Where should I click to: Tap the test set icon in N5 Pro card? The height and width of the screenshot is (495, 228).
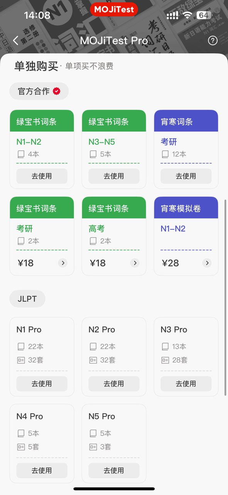(93, 447)
